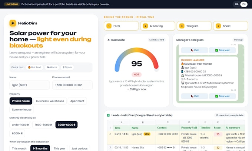Click Call in the upper Telegram message

(x=195, y=50)
